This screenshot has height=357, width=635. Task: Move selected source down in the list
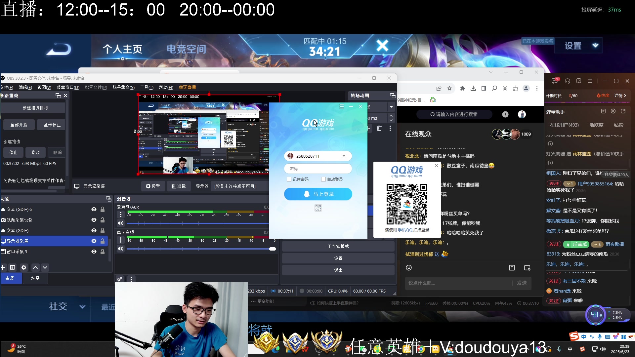(45, 267)
